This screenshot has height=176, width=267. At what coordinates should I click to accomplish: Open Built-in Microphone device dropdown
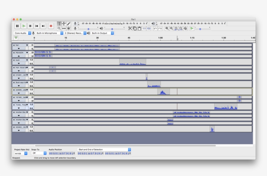(x=49, y=33)
